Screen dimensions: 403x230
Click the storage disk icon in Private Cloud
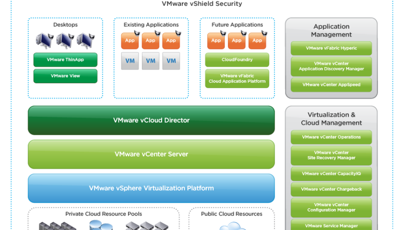tap(101, 225)
